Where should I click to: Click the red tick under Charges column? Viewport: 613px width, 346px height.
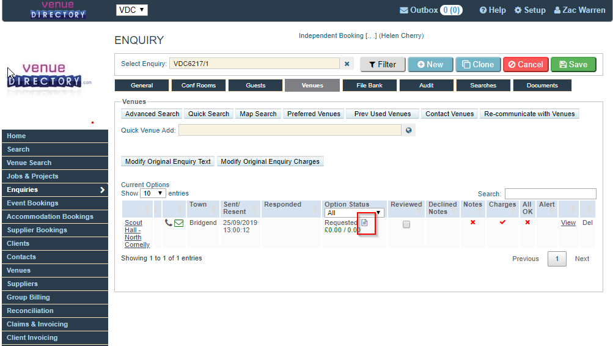coord(502,222)
